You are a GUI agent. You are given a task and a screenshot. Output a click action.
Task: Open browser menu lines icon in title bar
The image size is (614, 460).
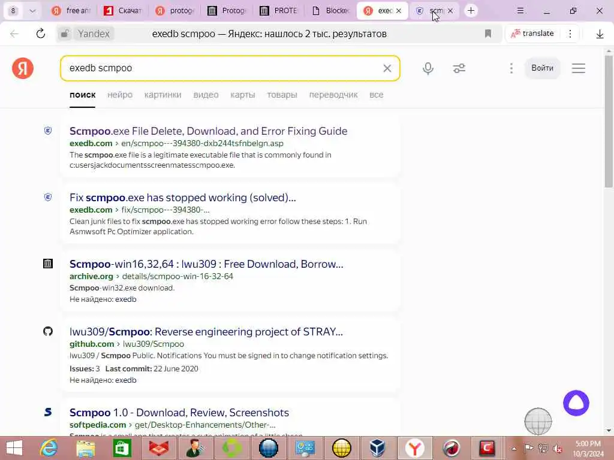coord(520,11)
